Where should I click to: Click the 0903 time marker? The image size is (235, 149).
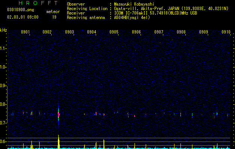tap(69, 32)
